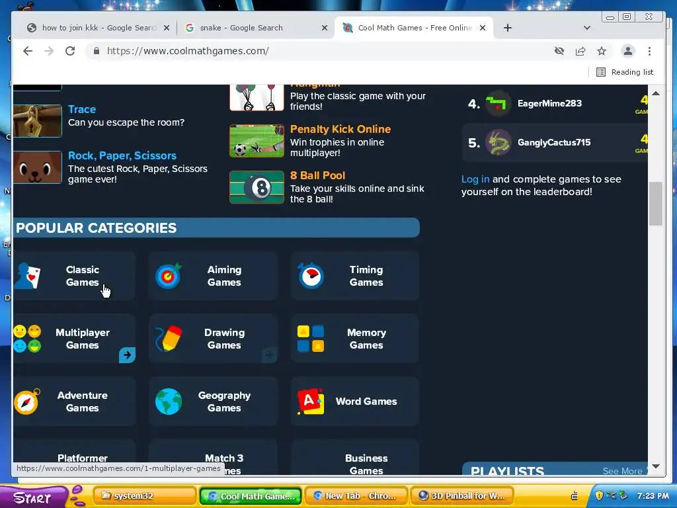Open the Start menu button
The width and height of the screenshot is (677, 508).
[34, 497]
